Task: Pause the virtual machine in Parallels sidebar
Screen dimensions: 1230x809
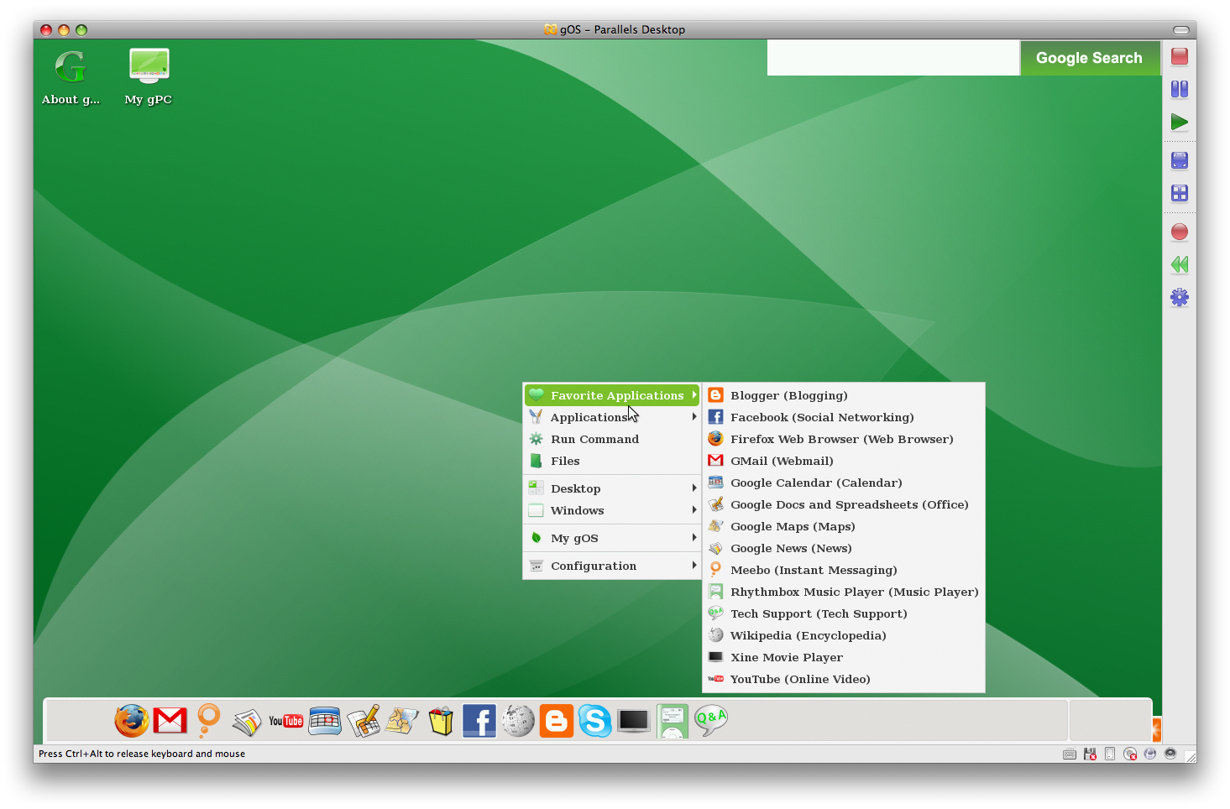Action: pyautogui.click(x=1180, y=89)
